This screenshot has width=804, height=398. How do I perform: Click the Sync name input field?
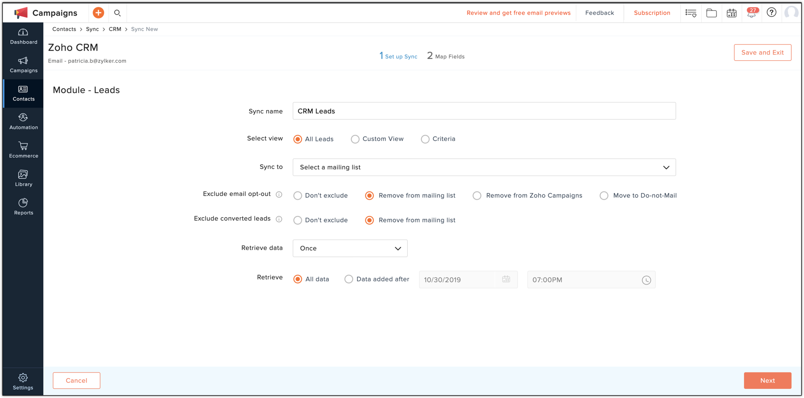click(x=484, y=111)
